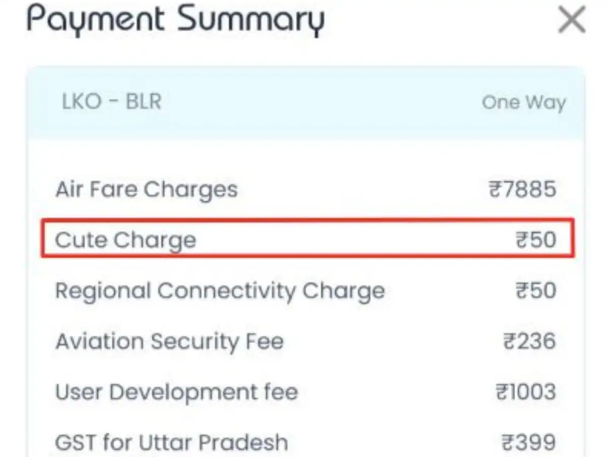Select the highlighted Cute Charge label
Viewport: 609px width, 457px height.
125,240
